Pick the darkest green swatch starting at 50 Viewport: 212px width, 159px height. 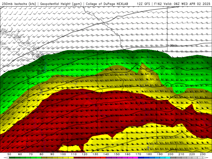click(12, 158)
